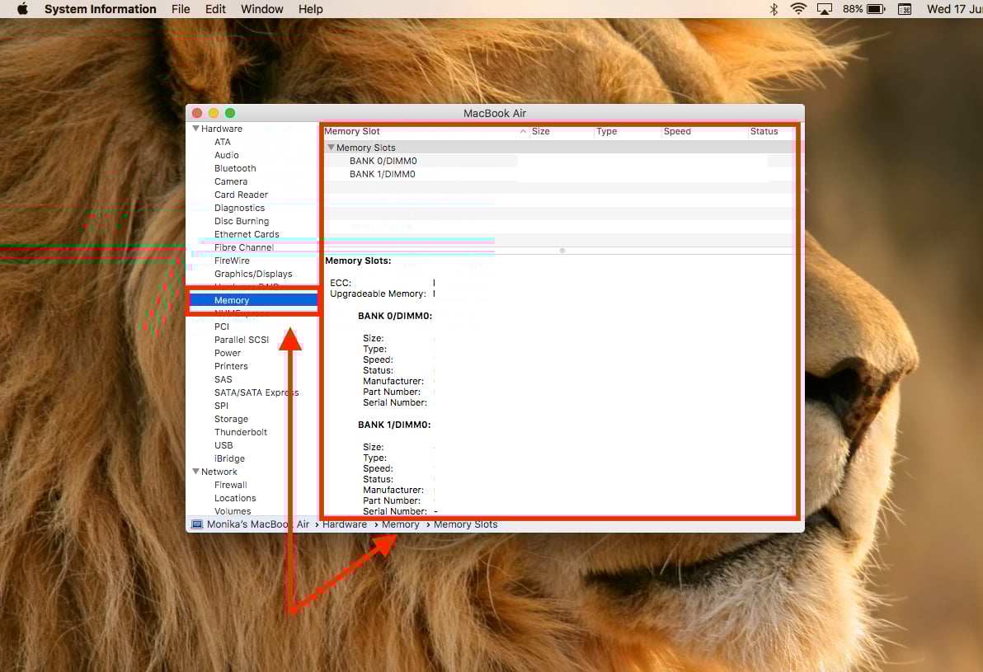Click the Bluetooth status icon
983x672 pixels.
point(774,9)
